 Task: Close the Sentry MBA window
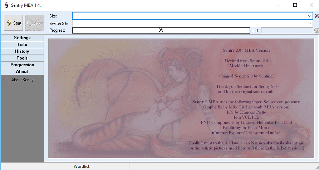coord(311,5)
